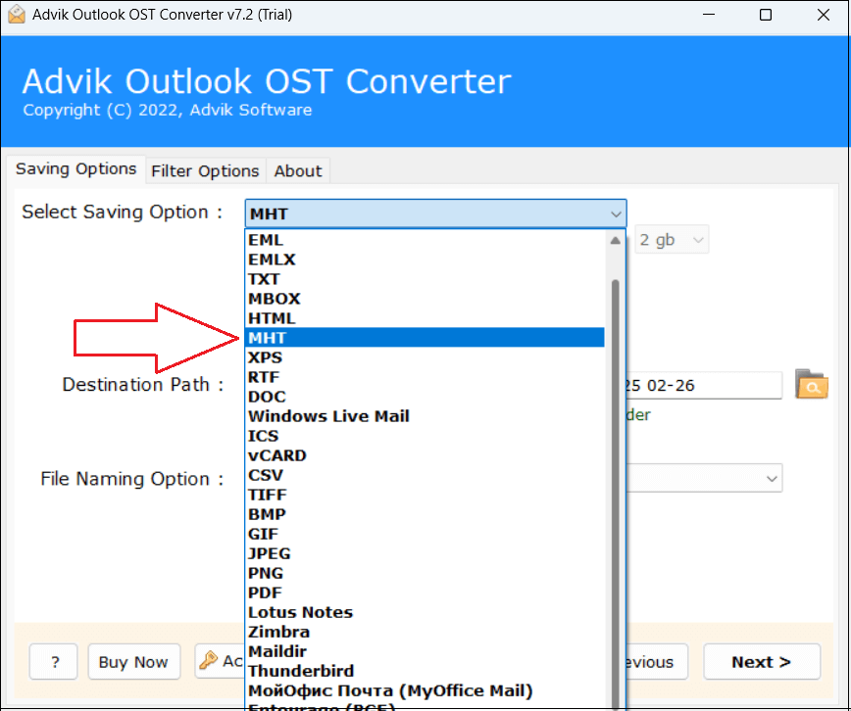
Task: Click the key icon on the Activate button
Action: (x=208, y=660)
